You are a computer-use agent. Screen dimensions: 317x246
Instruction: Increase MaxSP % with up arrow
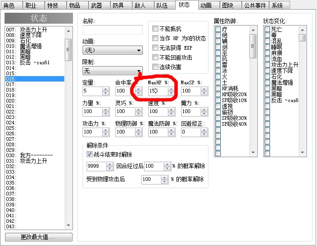point(204,89)
